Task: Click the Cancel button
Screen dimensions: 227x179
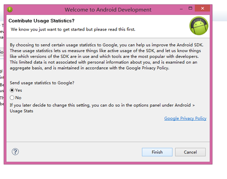Action: click(190, 152)
